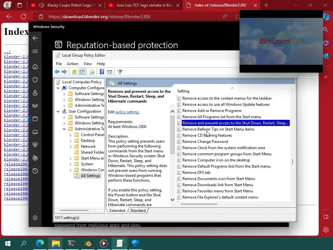
Task: Collapse Administrative Templates under User Configuration
Action: tap(64, 129)
